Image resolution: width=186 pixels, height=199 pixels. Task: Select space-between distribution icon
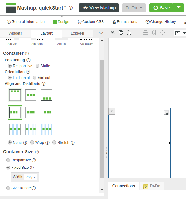[x=15, y=129]
